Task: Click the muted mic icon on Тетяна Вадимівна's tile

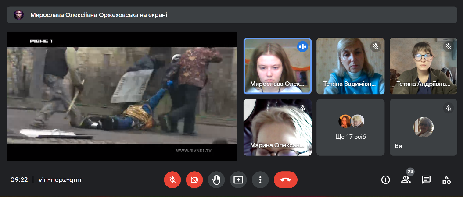Action: tap(376, 46)
